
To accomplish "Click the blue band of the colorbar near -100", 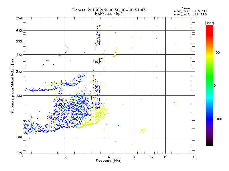I will pos(210,119).
